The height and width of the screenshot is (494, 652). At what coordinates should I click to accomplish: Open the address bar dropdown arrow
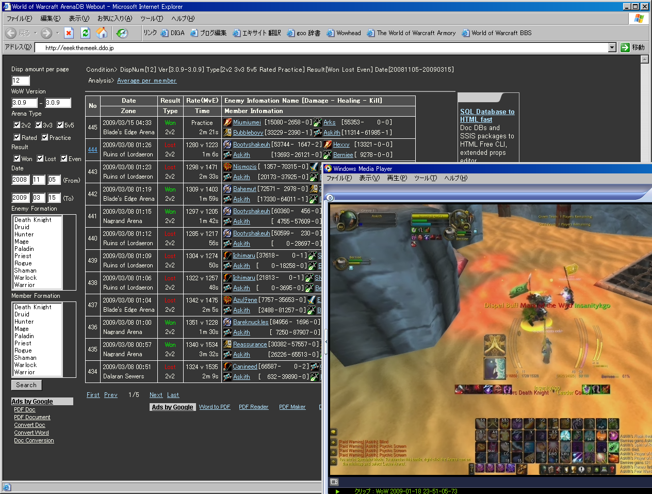pyautogui.click(x=612, y=47)
